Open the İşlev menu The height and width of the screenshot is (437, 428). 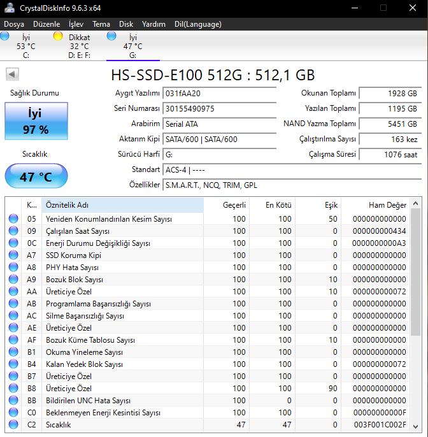(76, 24)
